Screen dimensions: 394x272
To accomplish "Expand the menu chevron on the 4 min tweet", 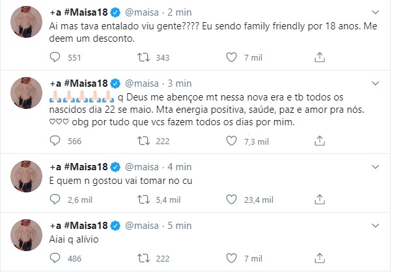I will pyautogui.click(x=376, y=168).
